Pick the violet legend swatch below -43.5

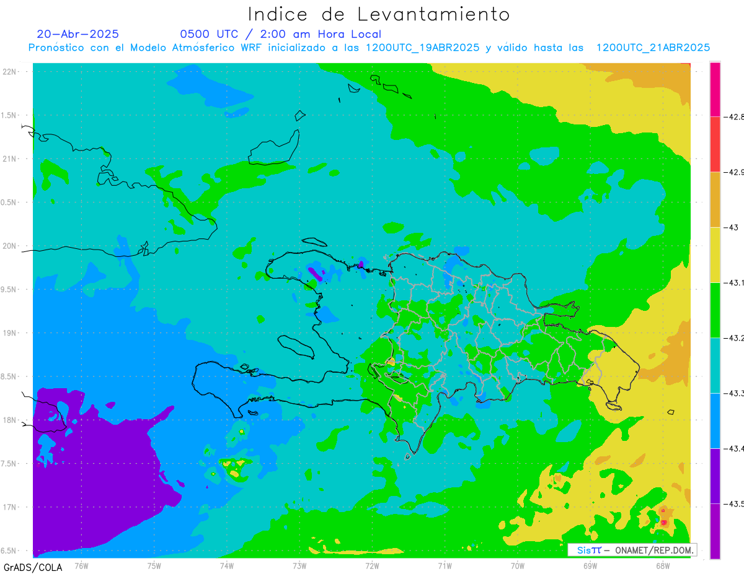point(715,531)
